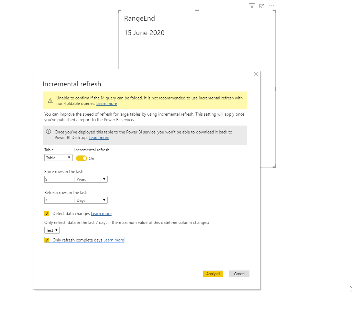Open Learn more link for complete days
Screen dimensions: 352x313
(113, 240)
